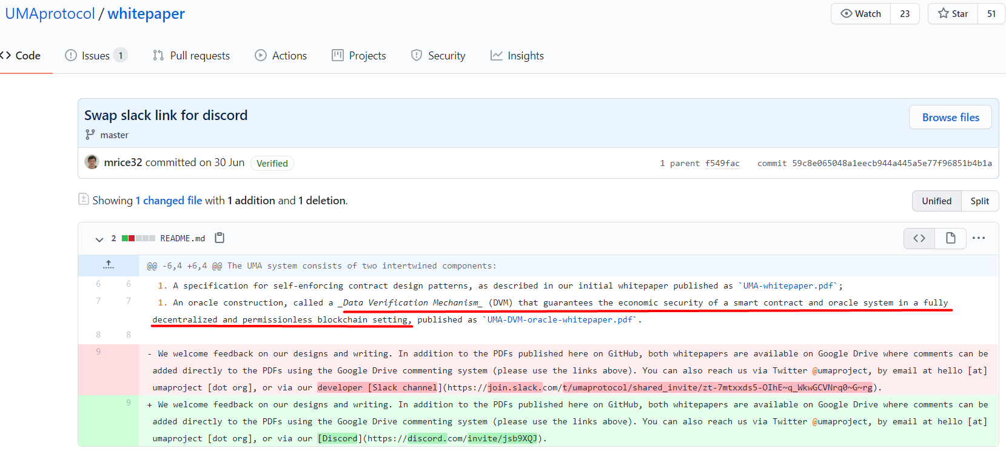Screen dimensions: 1006x454
Task: Star the repository
Action: pyautogui.click(x=953, y=13)
